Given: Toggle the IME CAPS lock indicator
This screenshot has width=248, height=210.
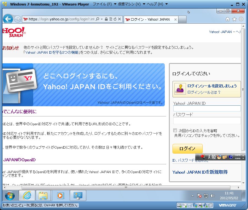Looking at the screenshot, I should point(238,155).
